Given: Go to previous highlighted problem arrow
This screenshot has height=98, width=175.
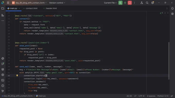Looking at the screenshot, I should pyautogui.click(x=165, y=13).
